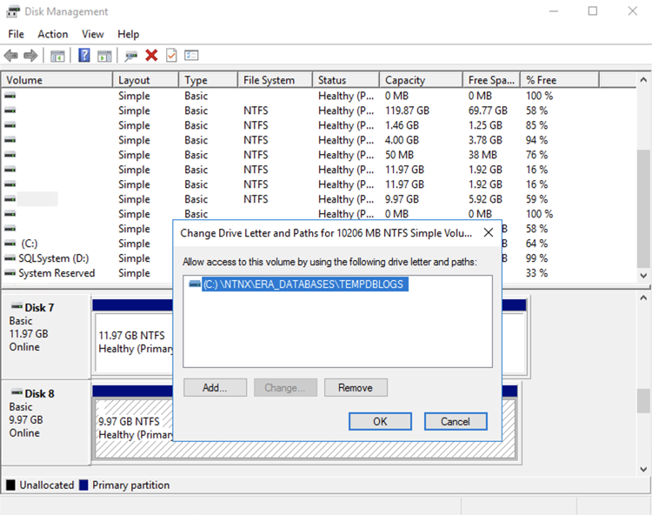The width and height of the screenshot is (652, 515).
Task: Click the disk pane scrollbar thumb
Action: (x=643, y=401)
